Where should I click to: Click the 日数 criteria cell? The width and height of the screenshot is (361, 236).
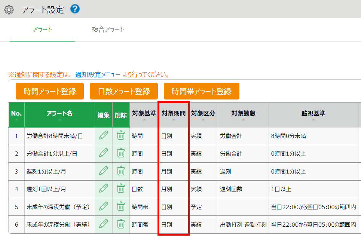(137, 189)
